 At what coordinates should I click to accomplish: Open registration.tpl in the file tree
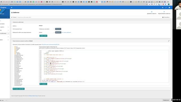click(19, 80)
